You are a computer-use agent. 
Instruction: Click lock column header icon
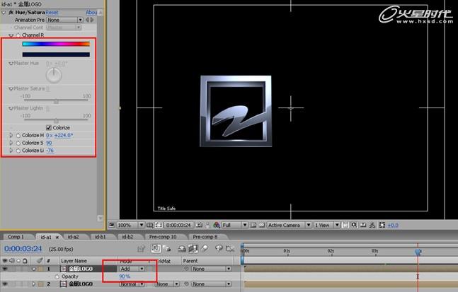coord(25,261)
